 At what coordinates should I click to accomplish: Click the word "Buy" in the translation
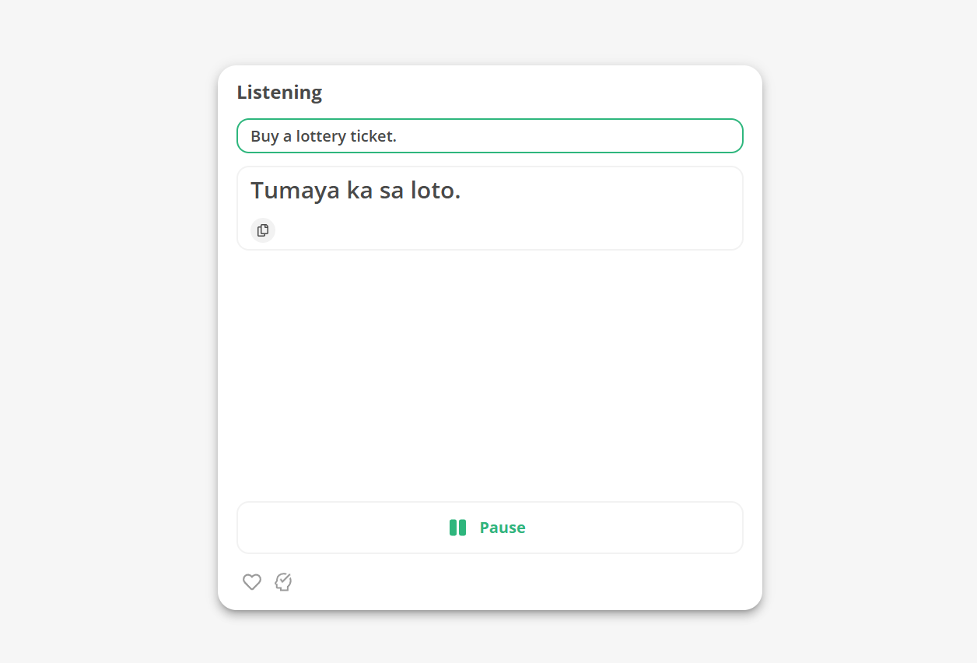[264, 136]
